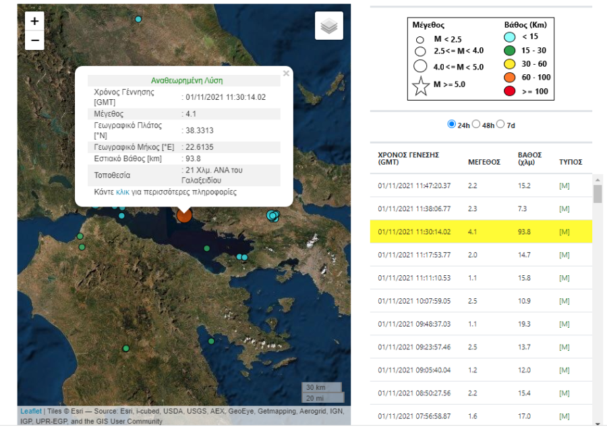Click the green '15 - 30' depth legend swatch
Image resolution: width=607 pixels, height=427 pixels.
point(509,51)
